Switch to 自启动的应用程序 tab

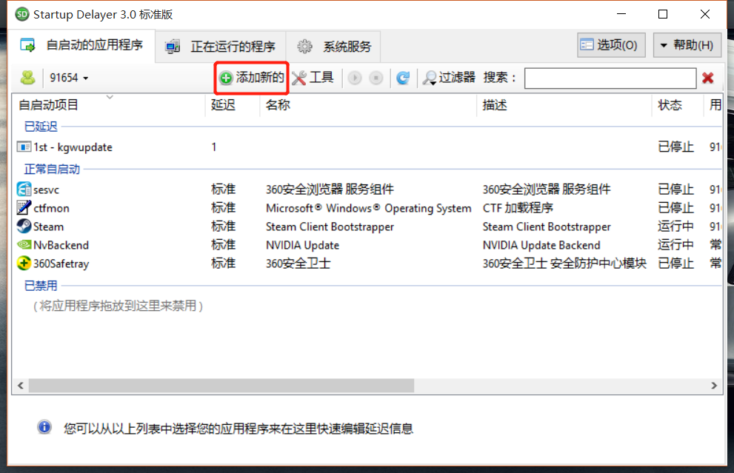point(81,45)
